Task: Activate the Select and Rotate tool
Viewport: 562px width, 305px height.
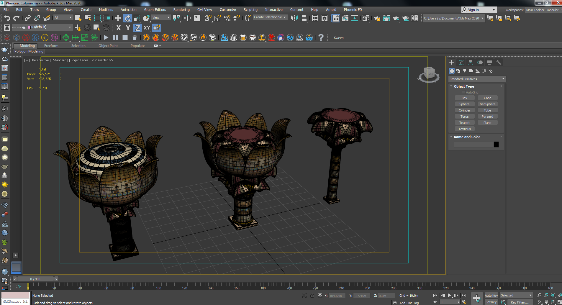Action: coord(127,18)
